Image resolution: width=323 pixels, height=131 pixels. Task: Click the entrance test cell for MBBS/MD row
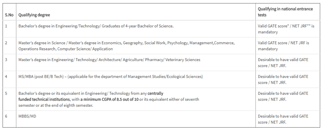point(283,119)
